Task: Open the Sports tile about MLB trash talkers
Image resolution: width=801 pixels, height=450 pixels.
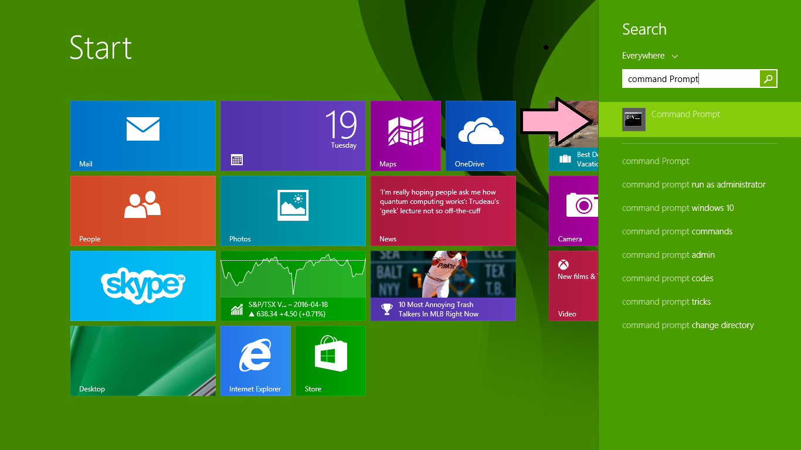Action: [x=443, y=286]
